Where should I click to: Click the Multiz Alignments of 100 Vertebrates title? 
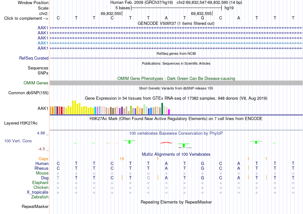click(x=176, y=154)
